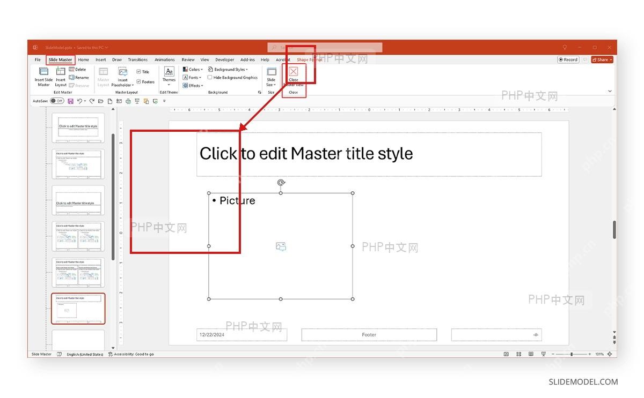Image resolution: width=644 pixels, height=398 pixels.
Task: Click the 101% zoom level
Action: pos(599,354)
